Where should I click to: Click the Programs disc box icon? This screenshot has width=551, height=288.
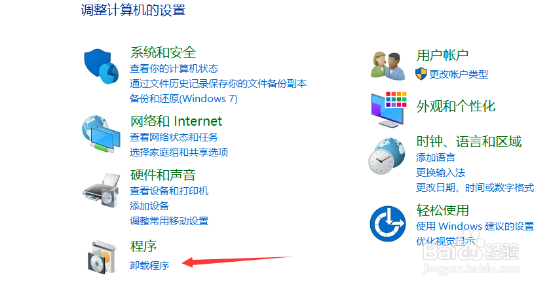(102, 257)
